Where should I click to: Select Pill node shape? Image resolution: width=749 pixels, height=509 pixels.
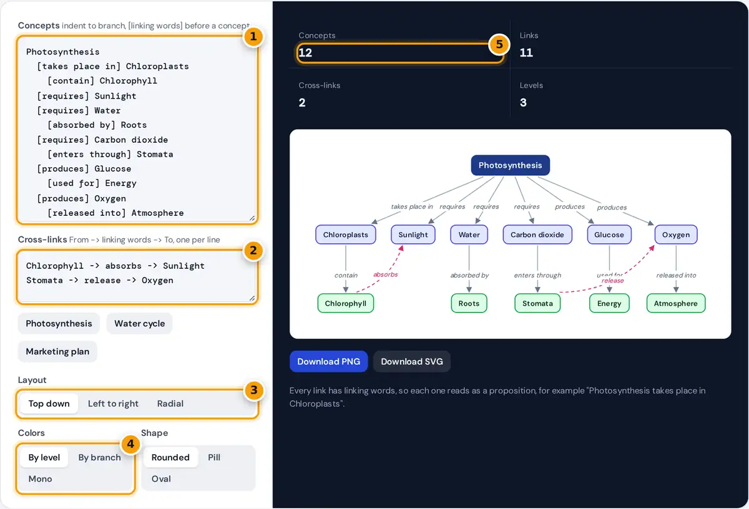[214, 457]
